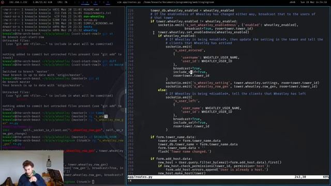The image size is (331, 186).
Task: Click the 'else:' keyword in the code
Action: [162, 90]
